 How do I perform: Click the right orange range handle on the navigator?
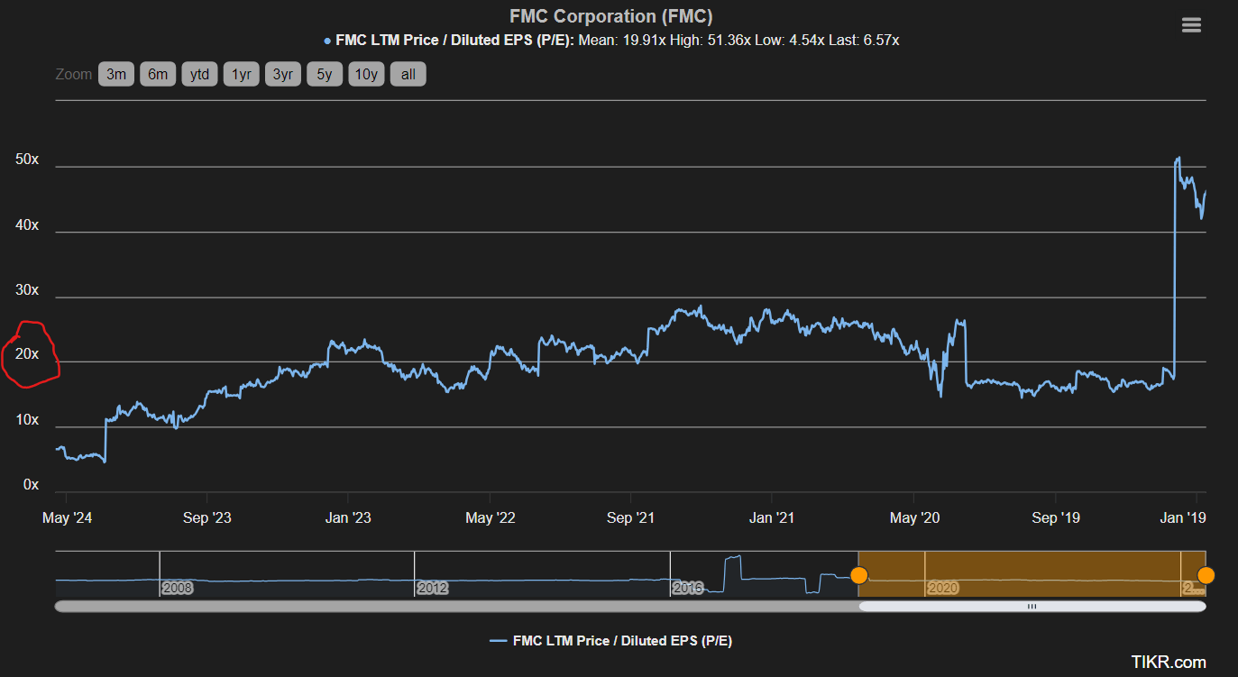1206,574
